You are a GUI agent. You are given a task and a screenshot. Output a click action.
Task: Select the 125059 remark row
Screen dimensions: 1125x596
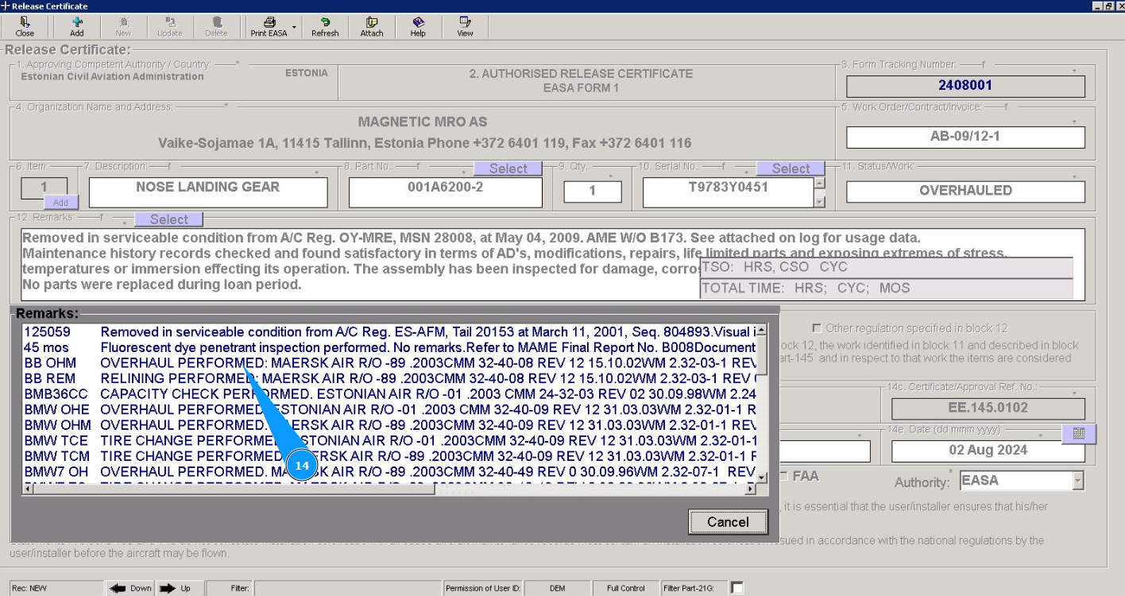coord(389,332)
